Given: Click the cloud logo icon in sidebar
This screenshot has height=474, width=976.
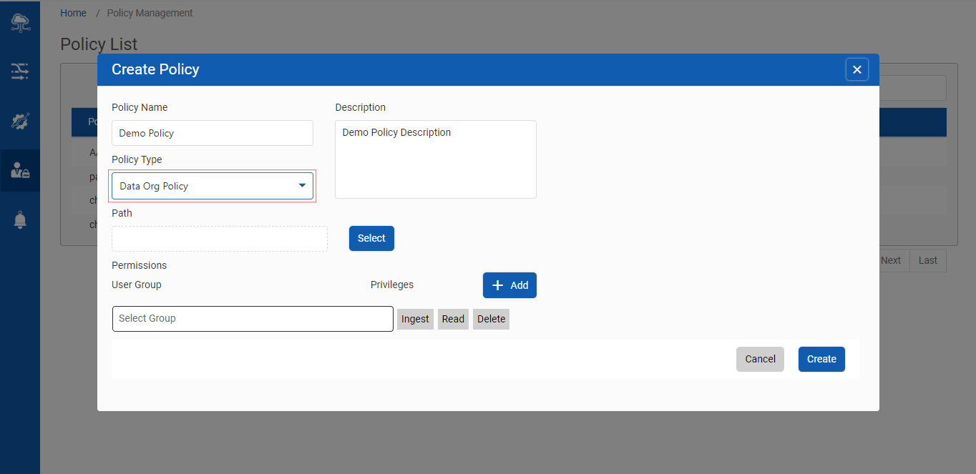Looking at the screenshot, I should pos(20,22).
